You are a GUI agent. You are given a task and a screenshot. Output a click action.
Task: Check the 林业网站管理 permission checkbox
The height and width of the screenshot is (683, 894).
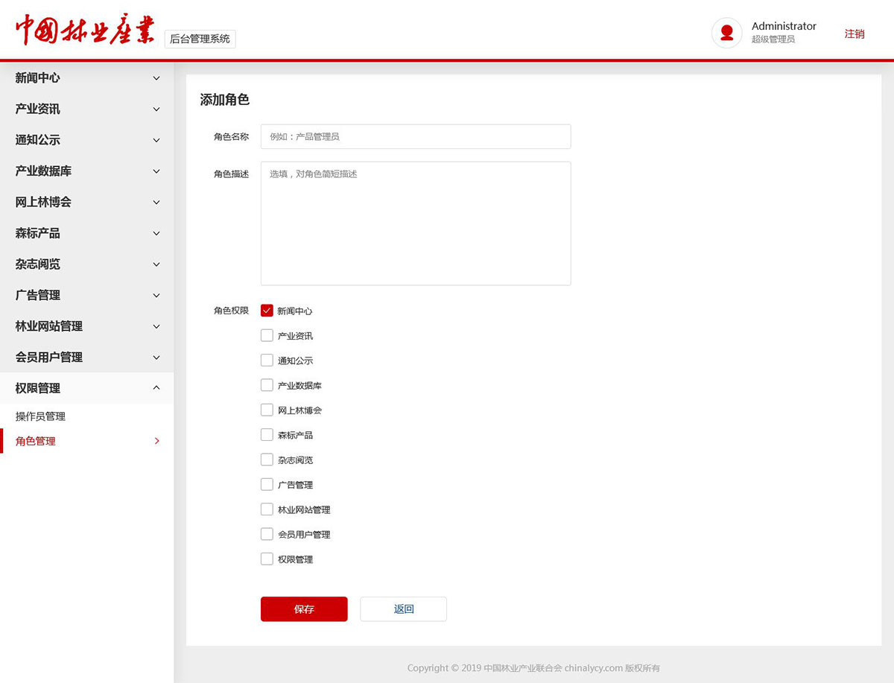tap(267, 509)
